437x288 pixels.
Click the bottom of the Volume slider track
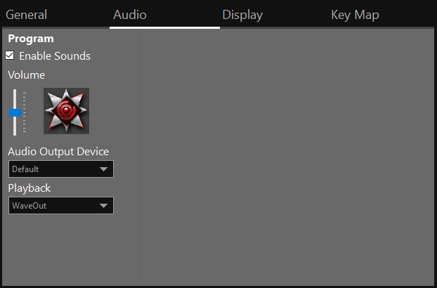click(14, 132)
